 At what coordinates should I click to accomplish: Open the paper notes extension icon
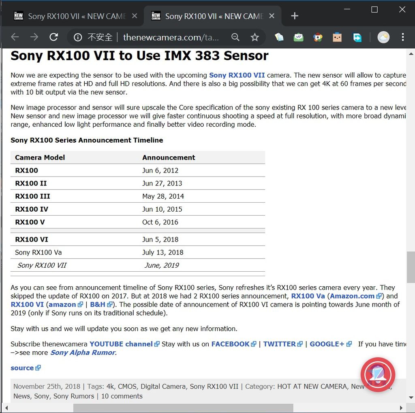(279, 37)
